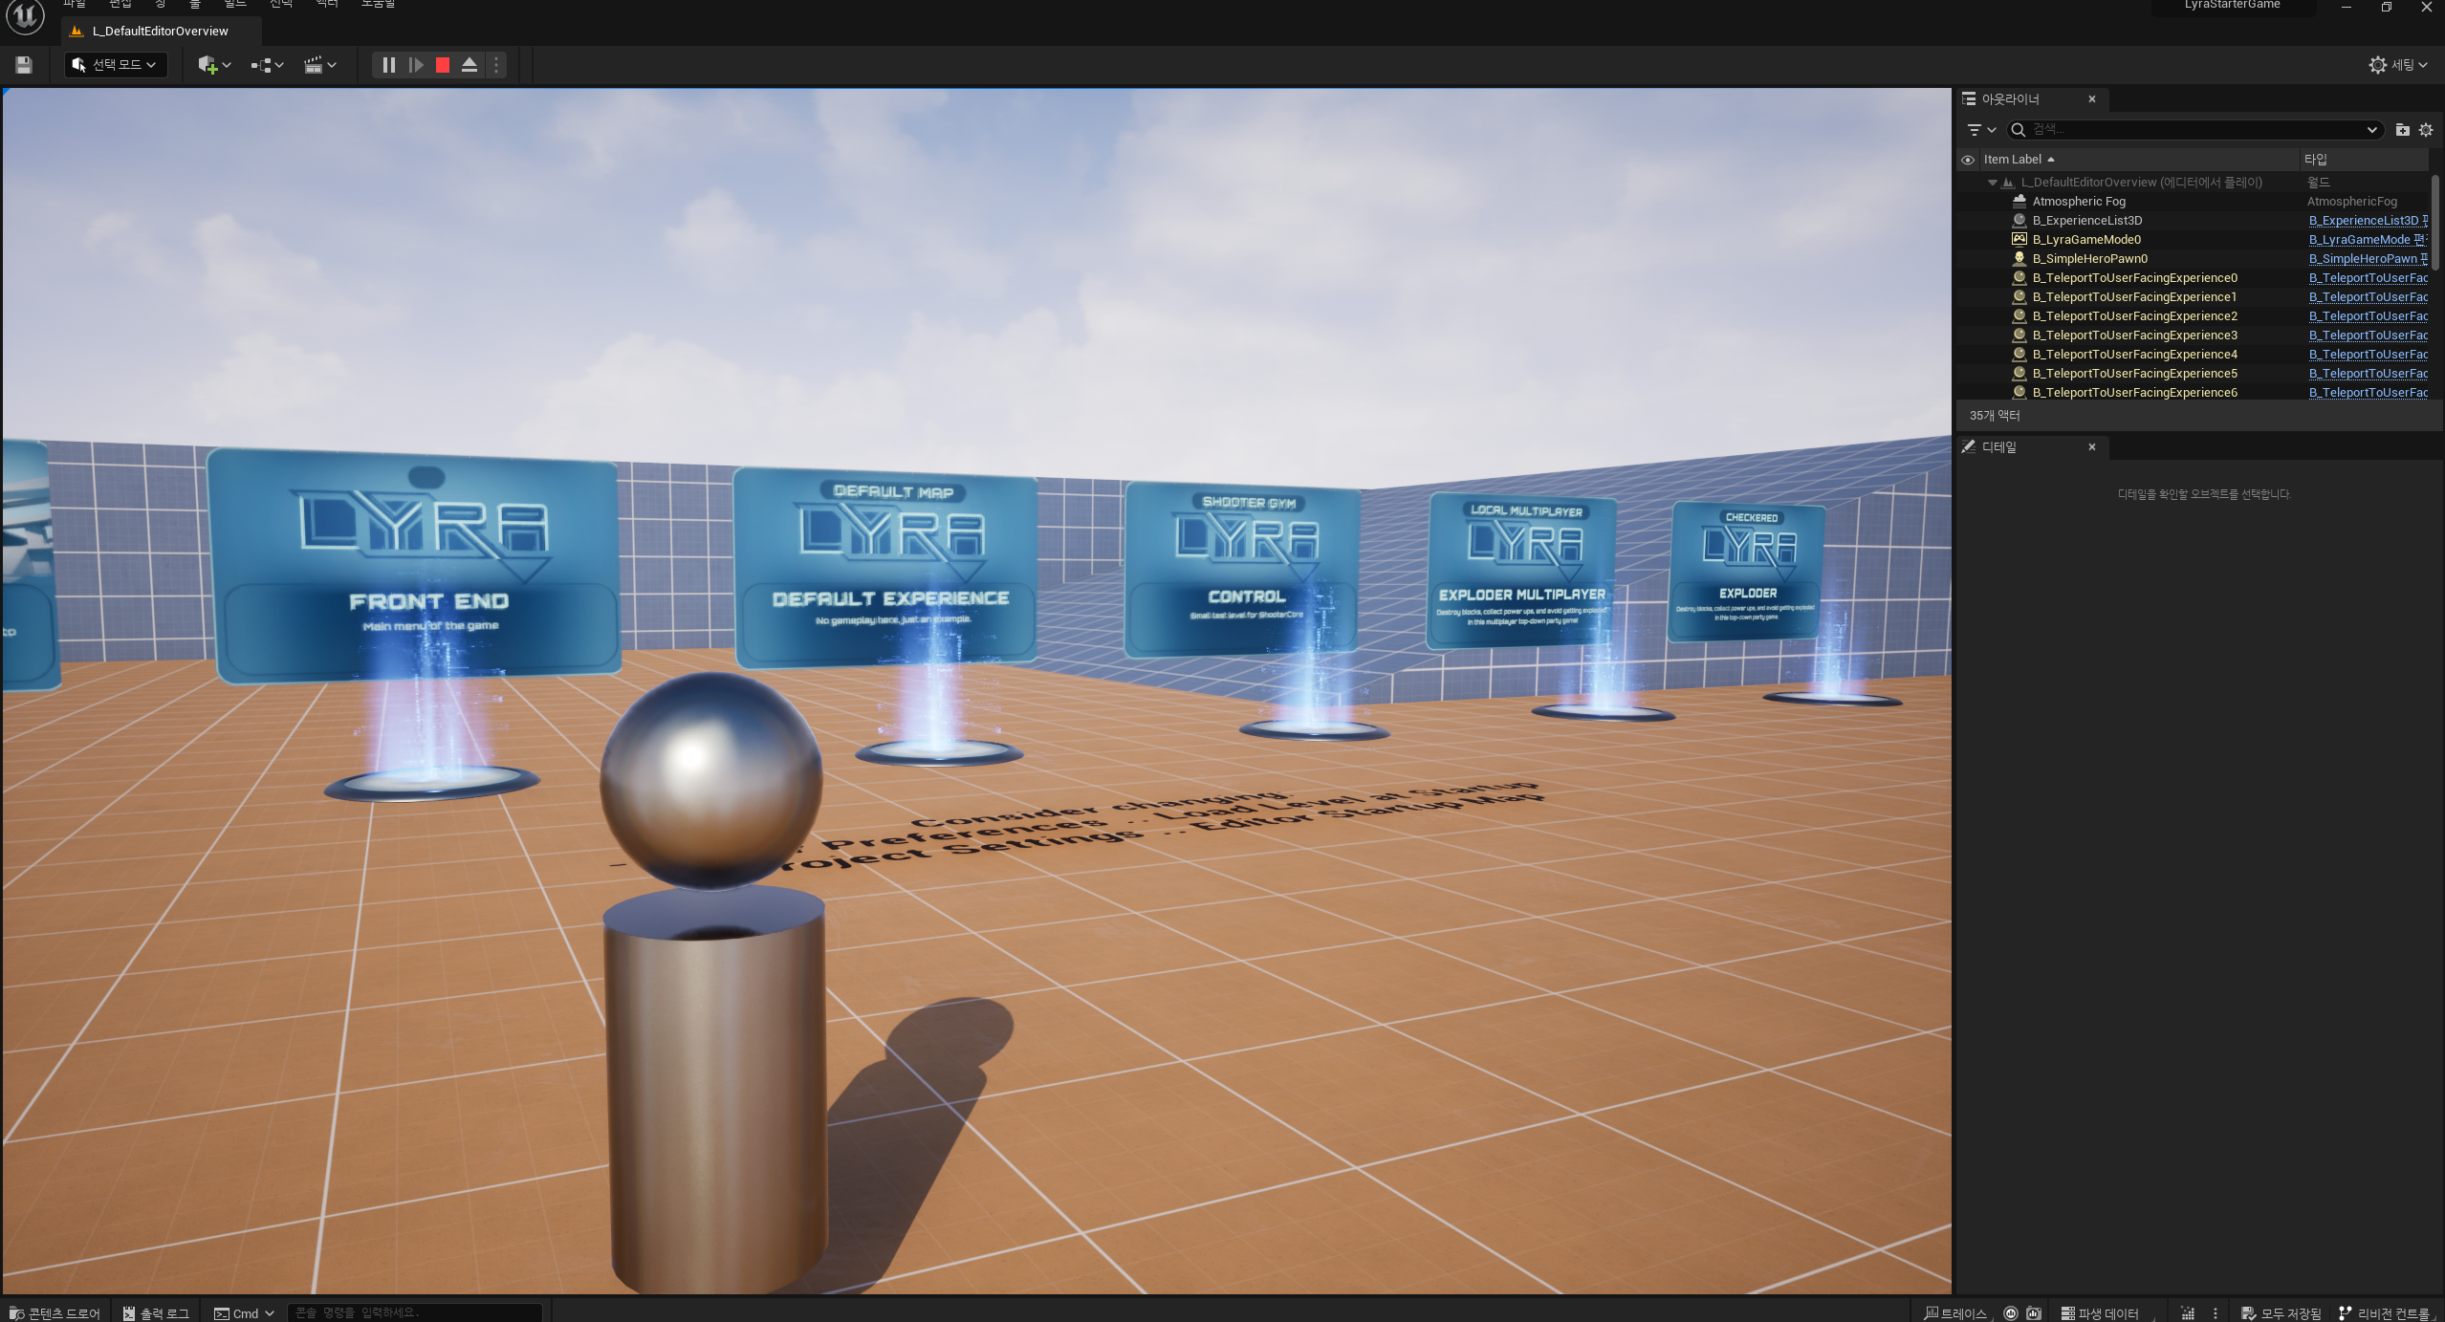Viewport: 2445px width, 1322px height.
Task: Collapse the L_DefaultEditorOverview tree node
Action: coord(1993,183)
